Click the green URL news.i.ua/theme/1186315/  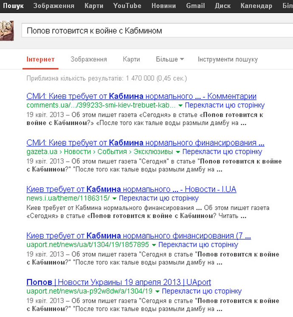(x=68, y=198)
